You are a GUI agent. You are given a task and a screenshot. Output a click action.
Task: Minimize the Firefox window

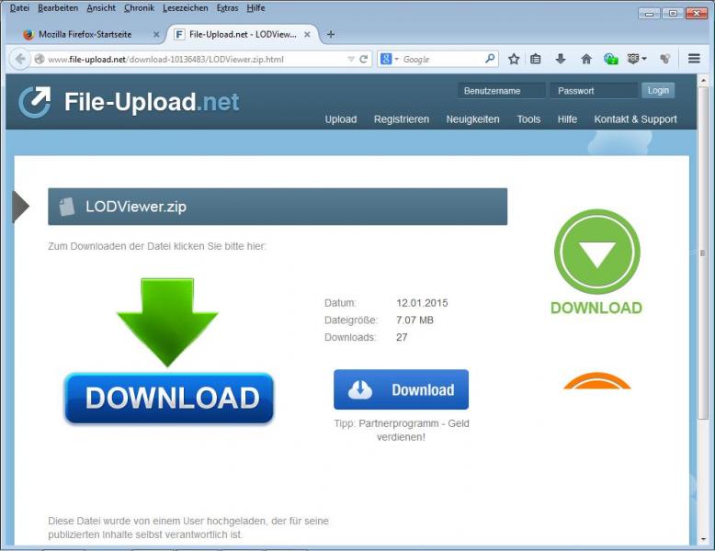pyautogui.click(x=649, y=13)
